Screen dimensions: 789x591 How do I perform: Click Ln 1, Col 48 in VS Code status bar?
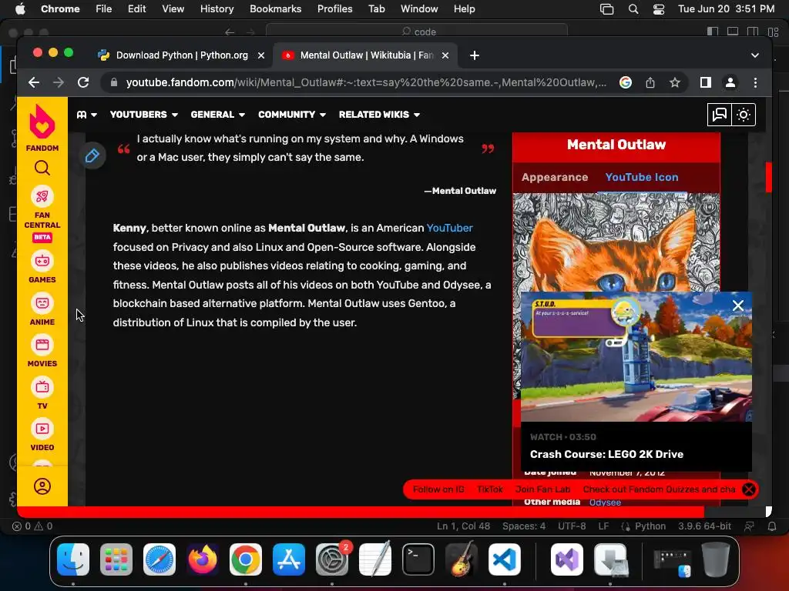click(x=463, y=526)
